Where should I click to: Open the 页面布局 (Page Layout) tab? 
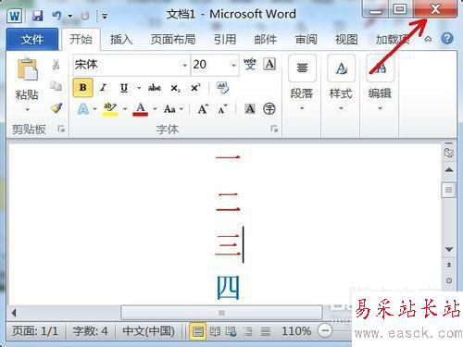[x=173, y=39]
